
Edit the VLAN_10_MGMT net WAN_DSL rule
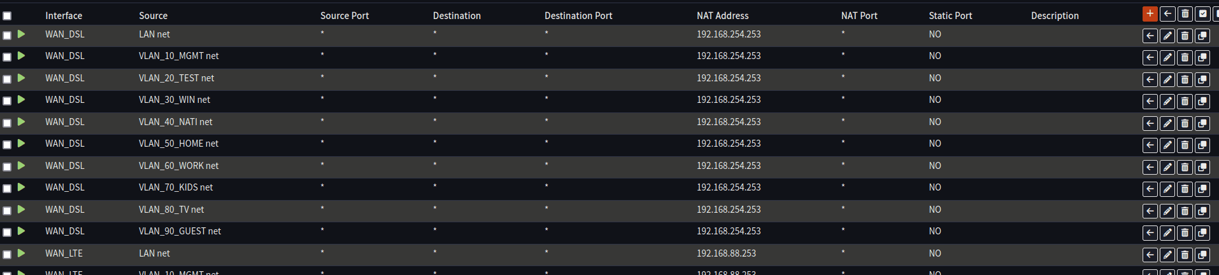(1167, 58)
